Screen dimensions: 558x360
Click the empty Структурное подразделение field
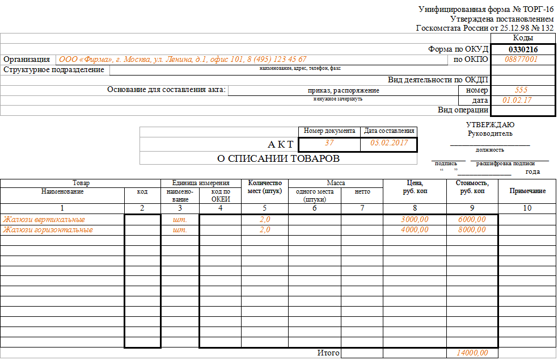[x=299, y=70]
